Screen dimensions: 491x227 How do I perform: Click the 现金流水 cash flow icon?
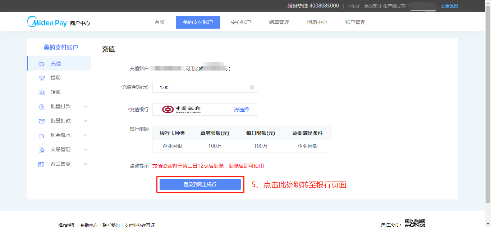(x=42, y=136)
